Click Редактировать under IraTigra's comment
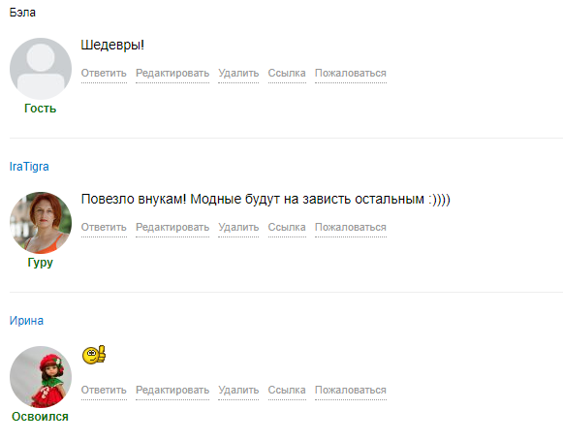Image resolution: width=563 pixels, height=441 pixels. 172,227
